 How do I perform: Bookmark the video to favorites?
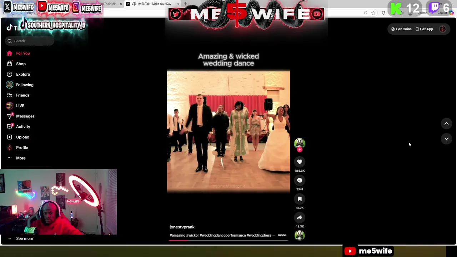point(300,199)
